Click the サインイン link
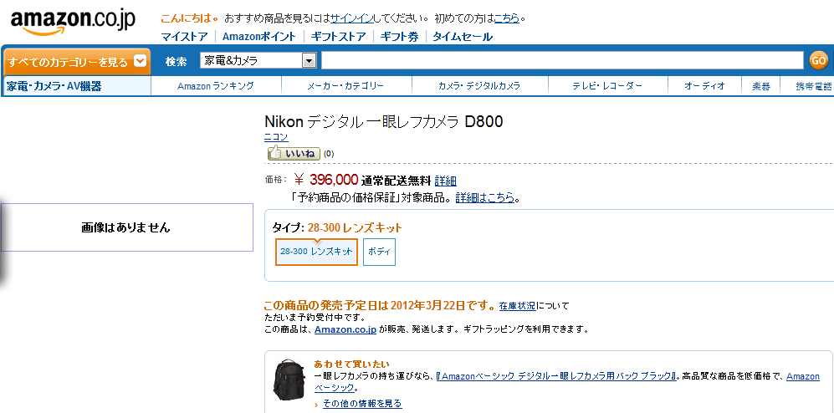834x413 pixels. [351, 18]
